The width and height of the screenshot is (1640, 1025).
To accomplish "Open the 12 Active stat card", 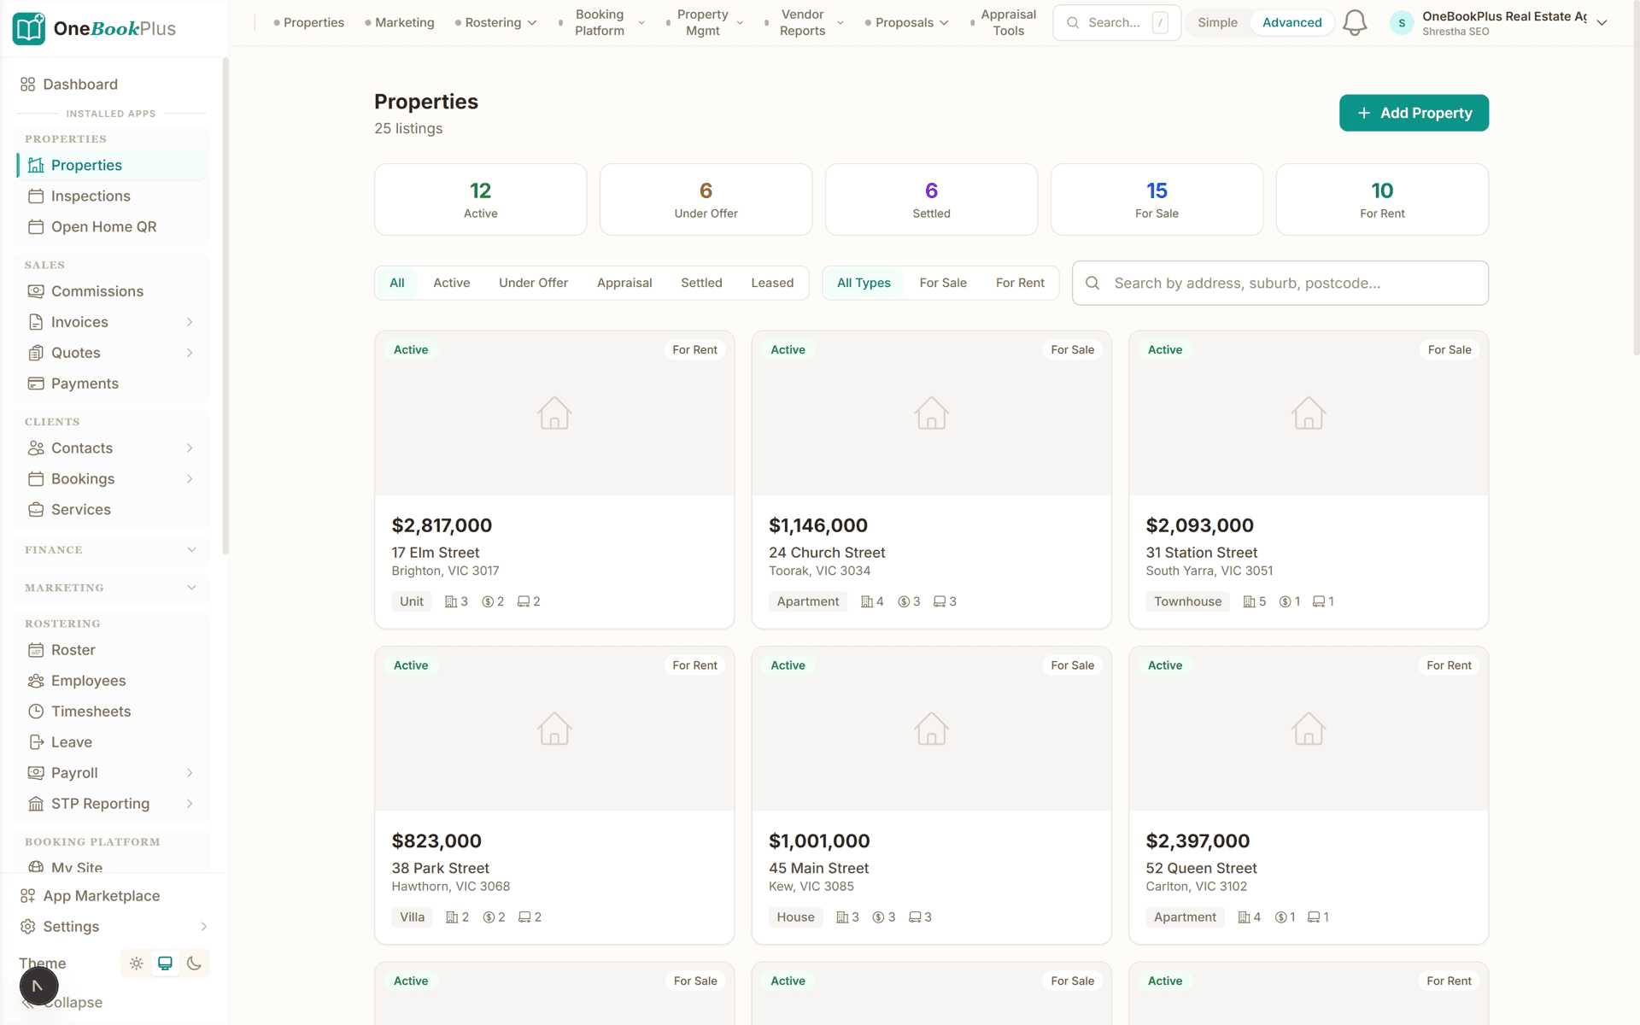I will point(481,200).
